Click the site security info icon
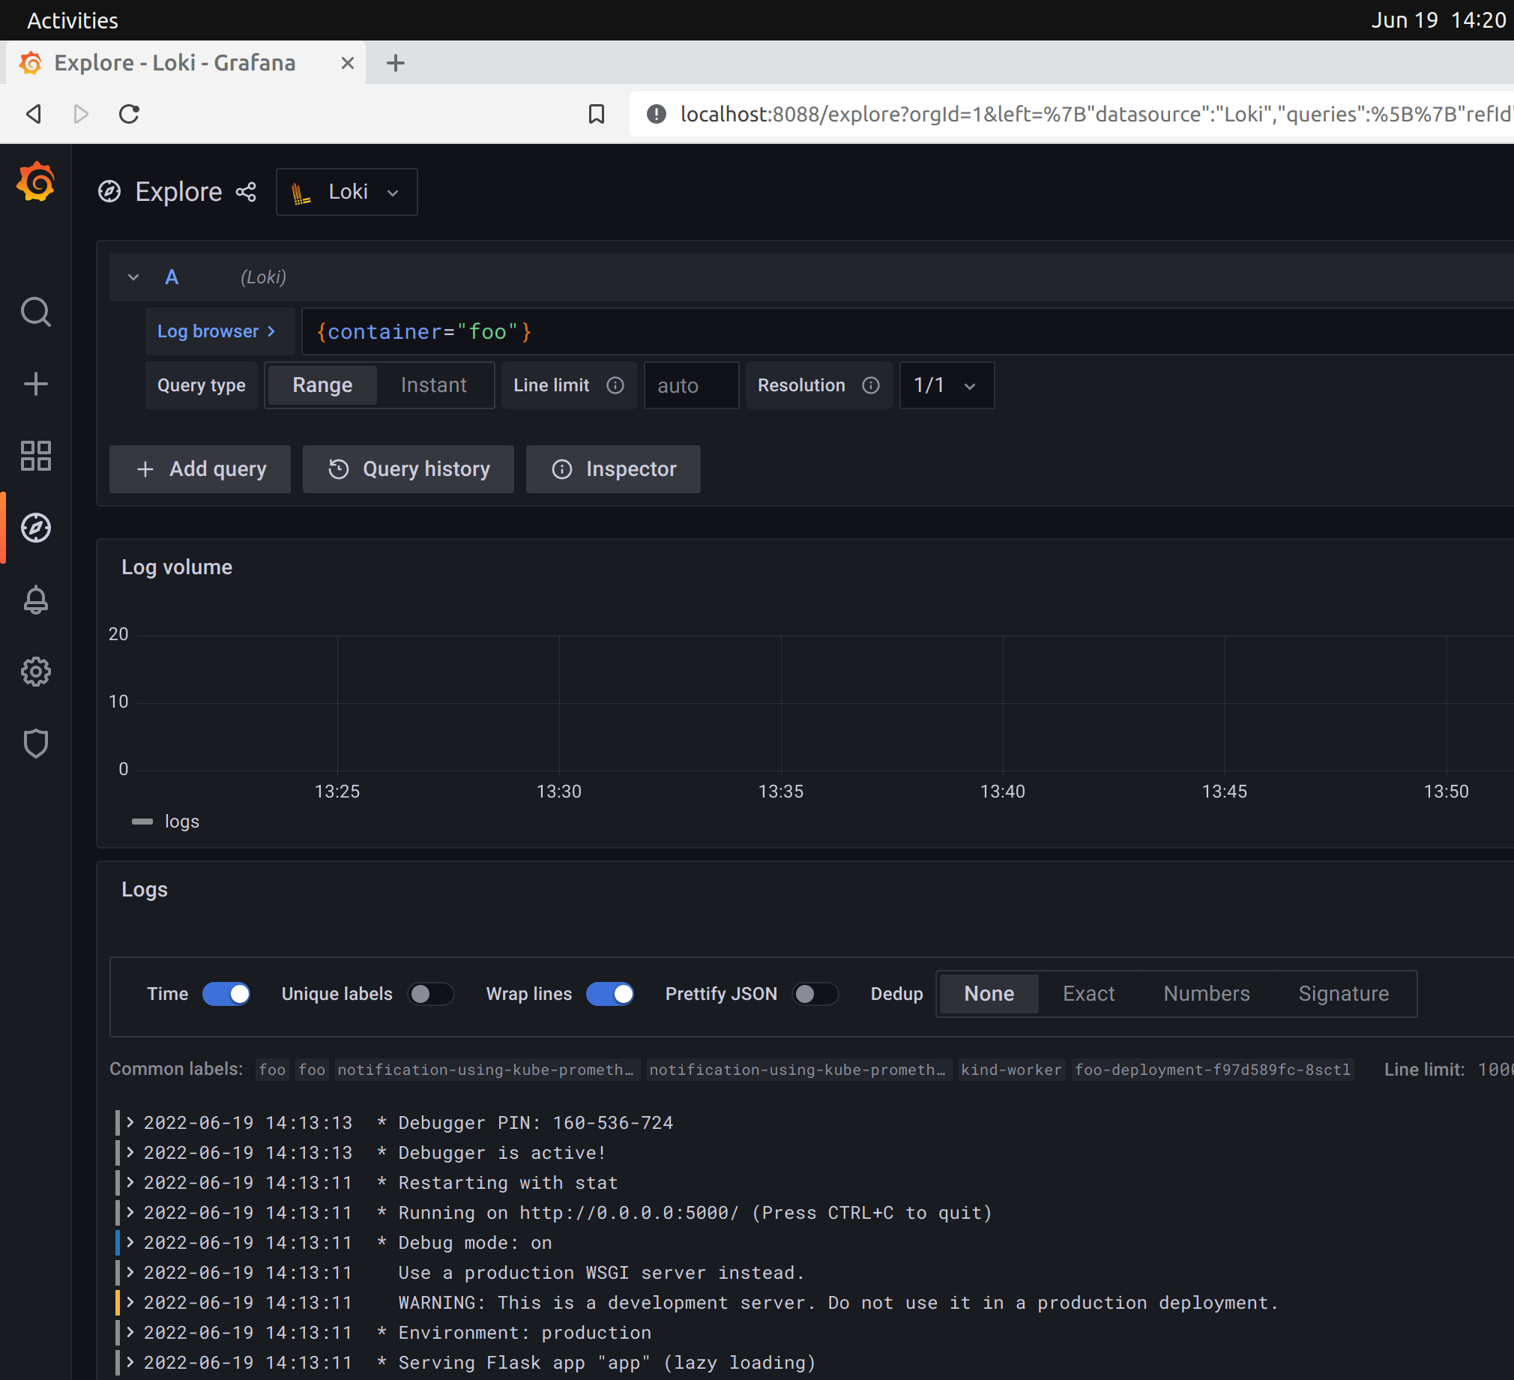Image resolution: width=1514 pixels, height=1380 pixels. (x=657, y=113)
